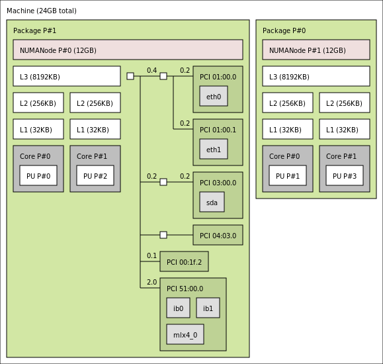Screen dimensions: 383x364
Task: Click the bridge square leading to PCI 03:00.0
Action: point(163,182)
